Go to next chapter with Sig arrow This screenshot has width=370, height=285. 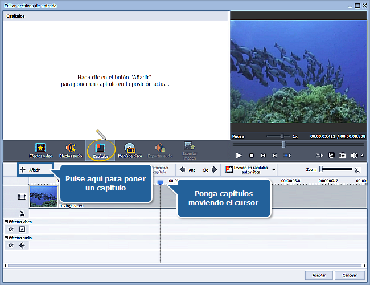click(214, 169)
